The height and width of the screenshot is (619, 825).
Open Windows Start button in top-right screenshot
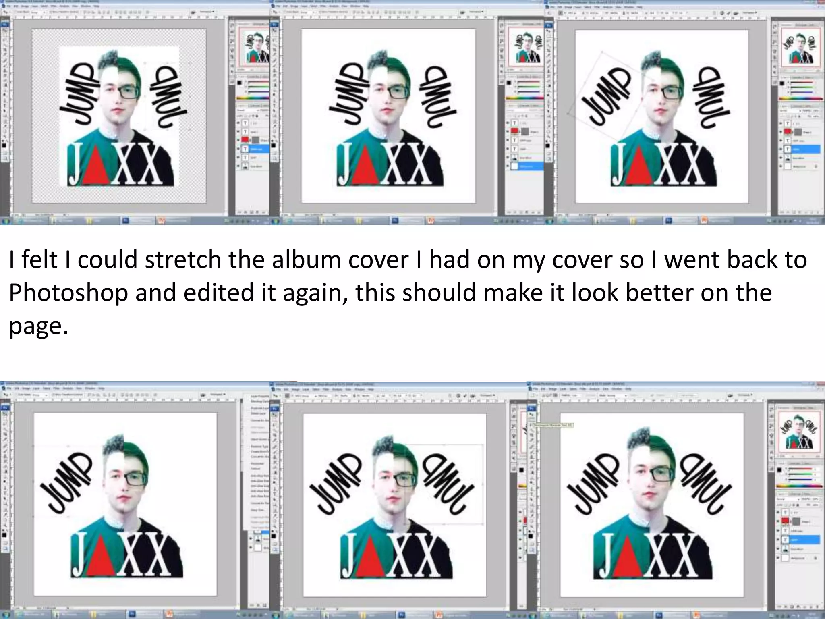tap(550, 220)
